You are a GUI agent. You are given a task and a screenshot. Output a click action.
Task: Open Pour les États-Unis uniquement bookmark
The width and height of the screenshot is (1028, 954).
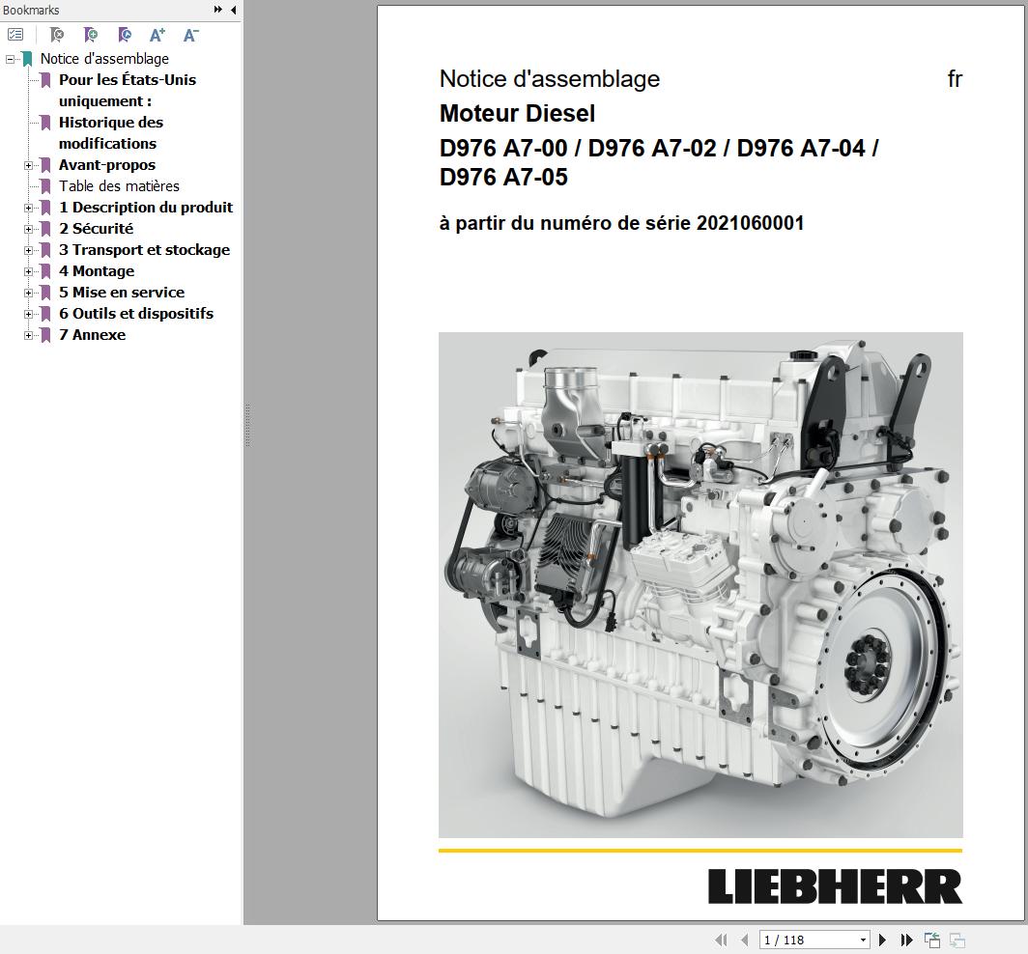pos(128,91)
